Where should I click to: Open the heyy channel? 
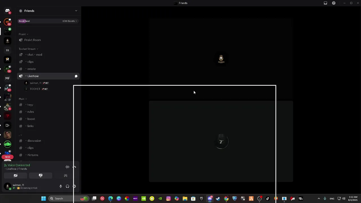point(48,105)
